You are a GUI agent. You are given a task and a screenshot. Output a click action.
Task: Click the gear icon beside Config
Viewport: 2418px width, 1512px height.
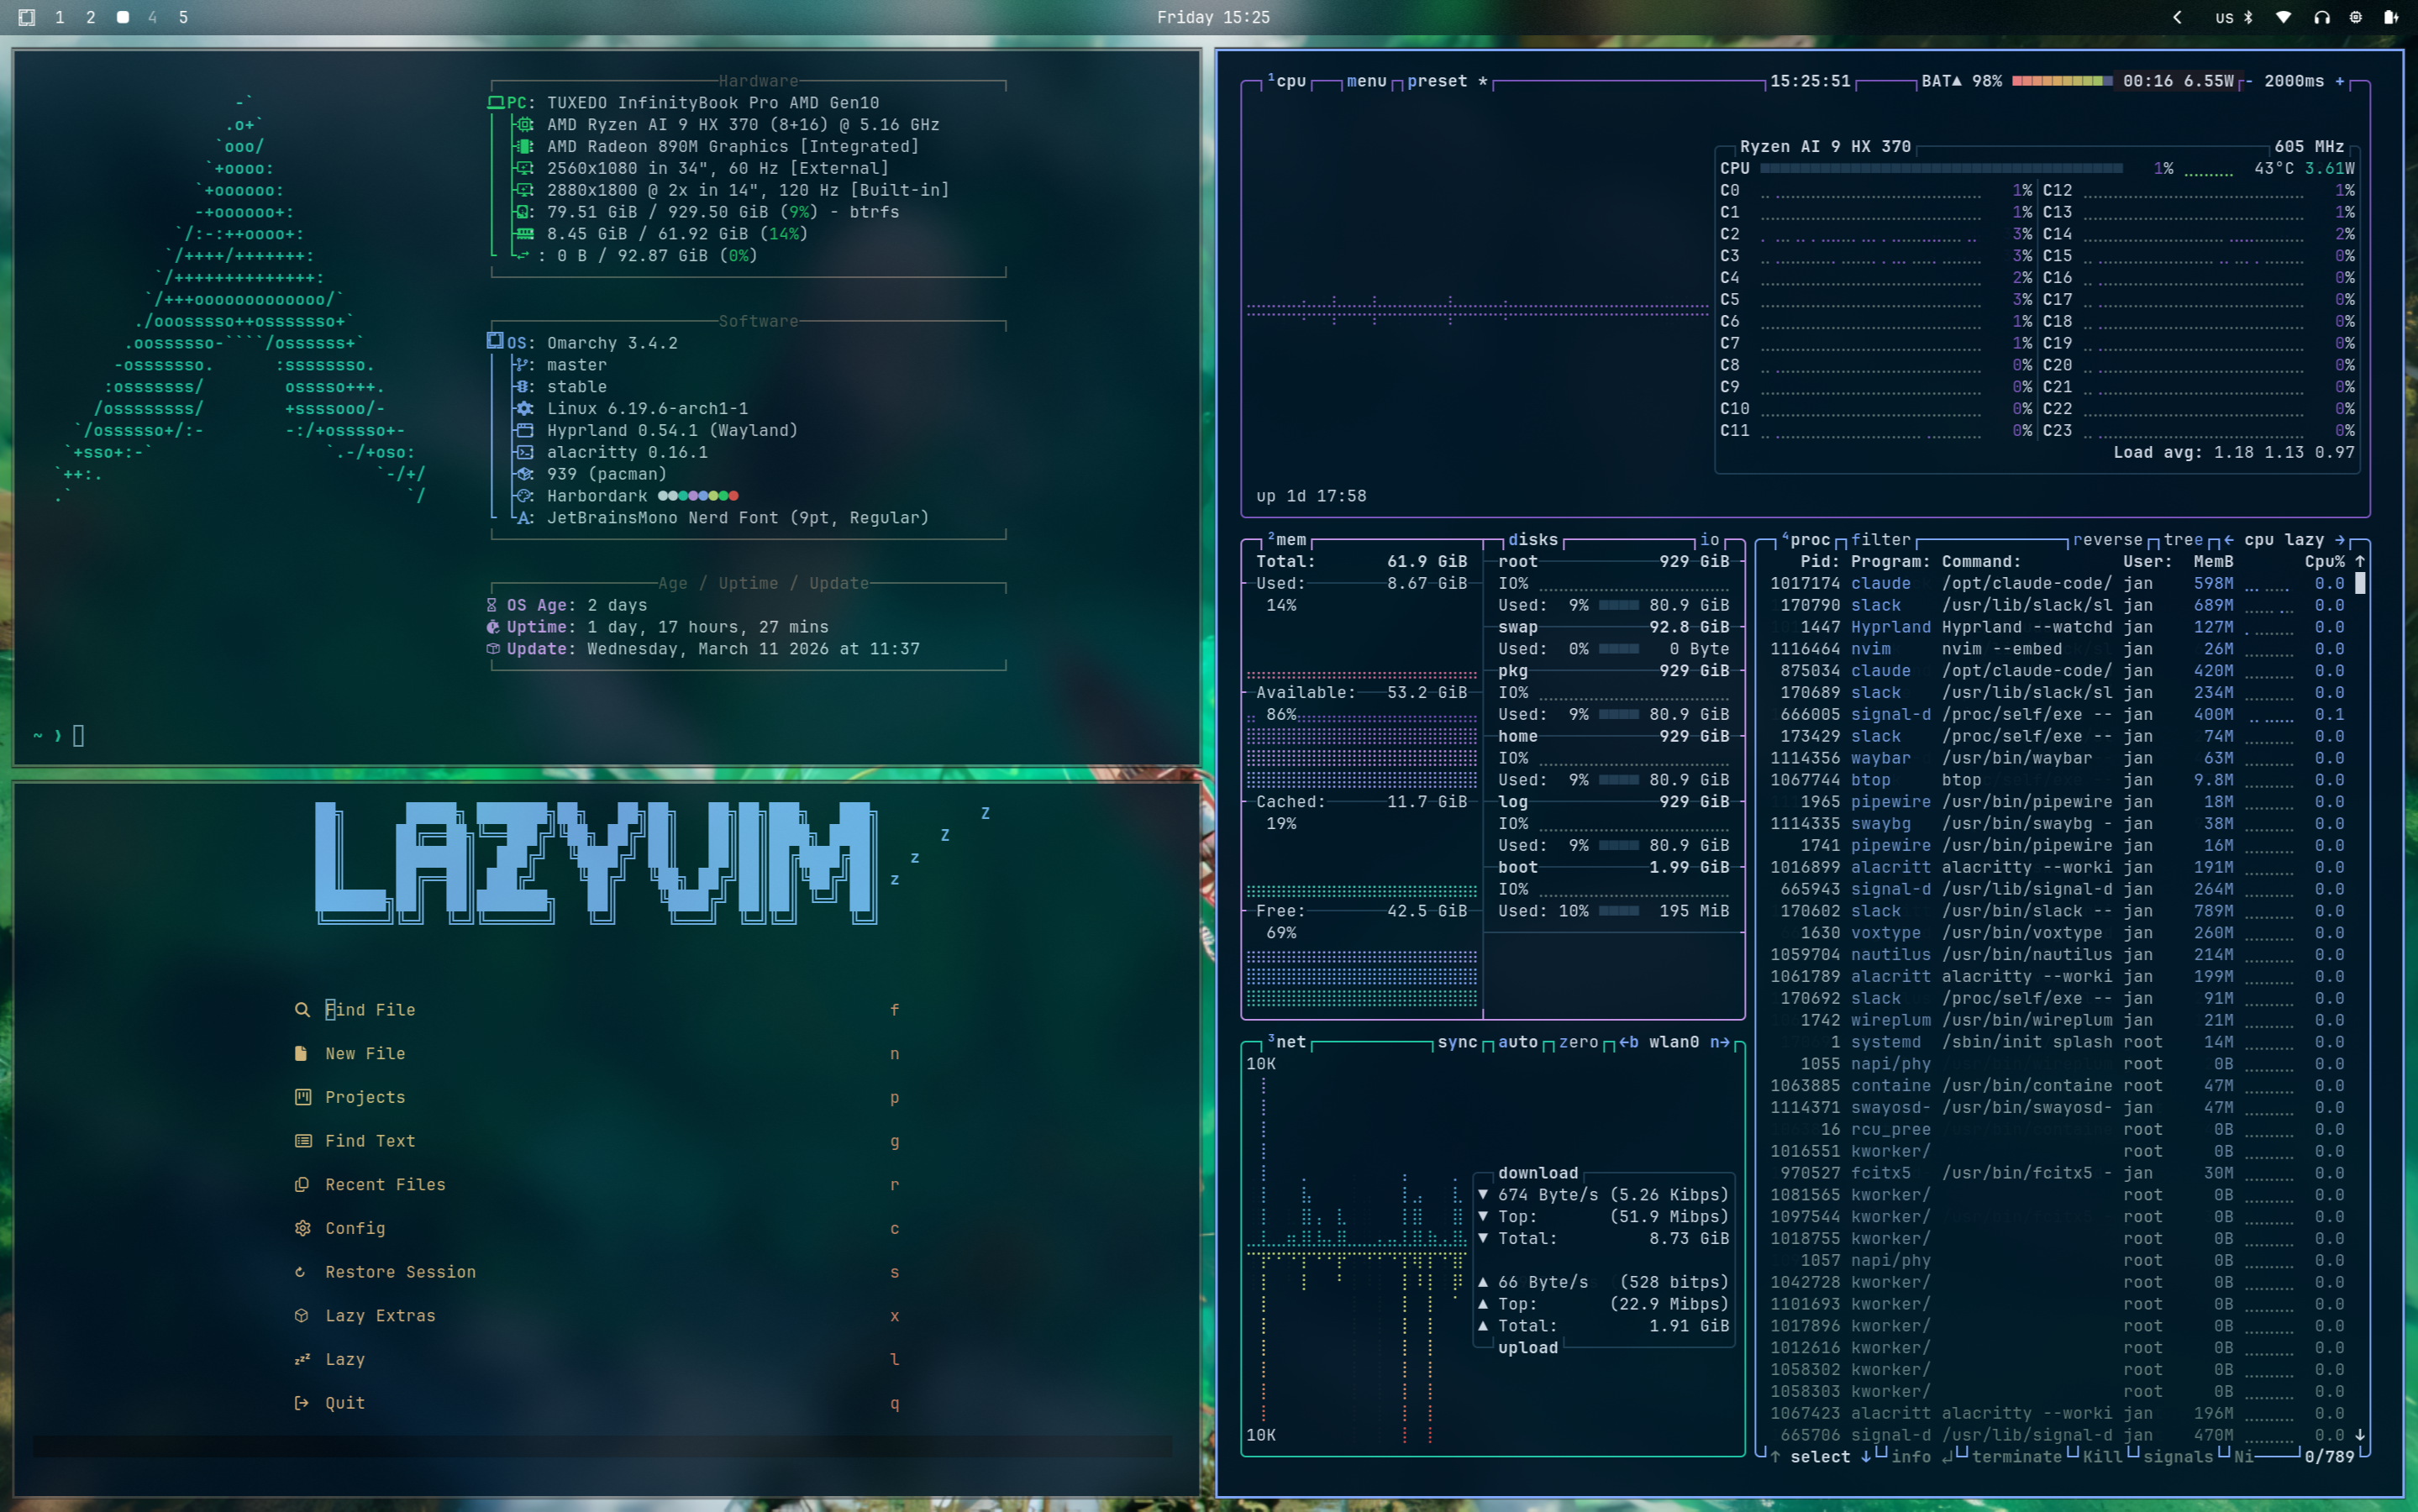(x=302, y=1228)
